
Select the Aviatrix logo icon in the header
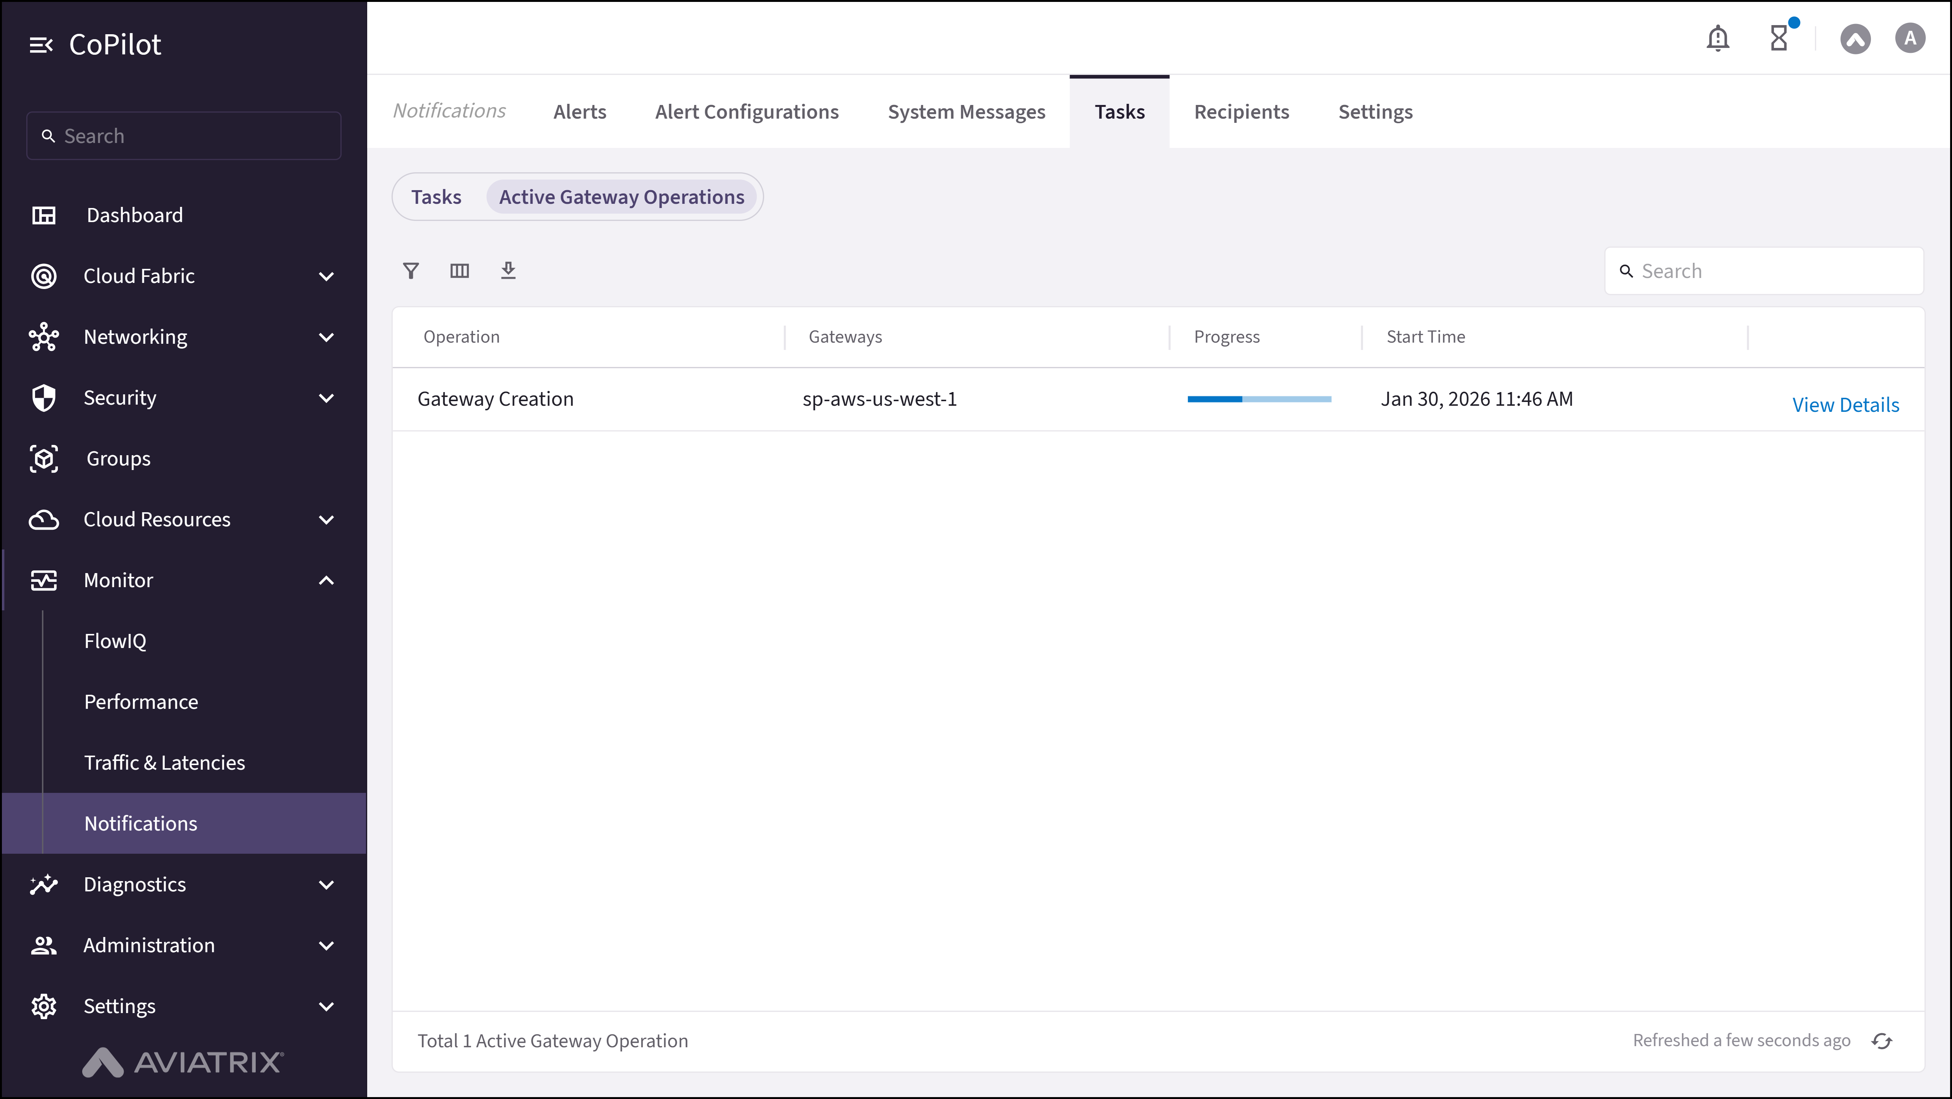(1856, 38)
